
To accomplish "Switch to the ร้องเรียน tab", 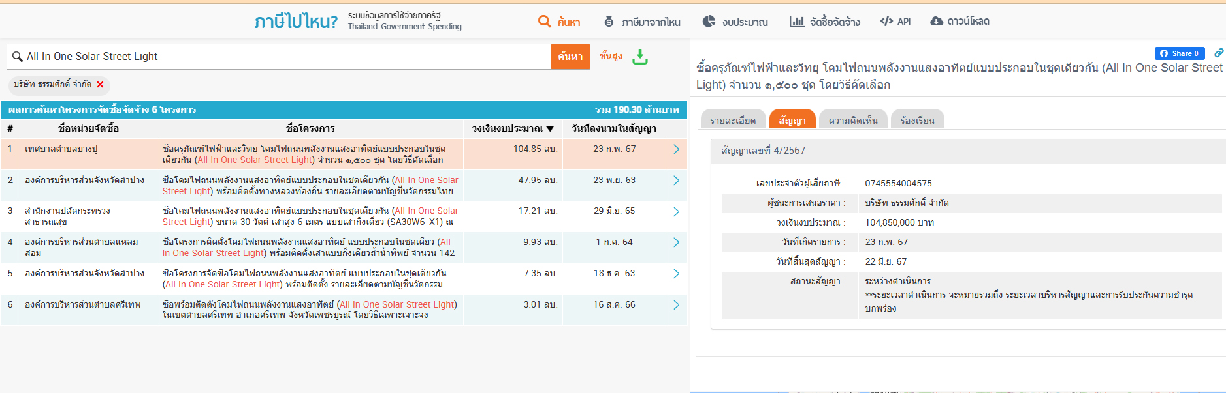I will click(x=917, y=121).
